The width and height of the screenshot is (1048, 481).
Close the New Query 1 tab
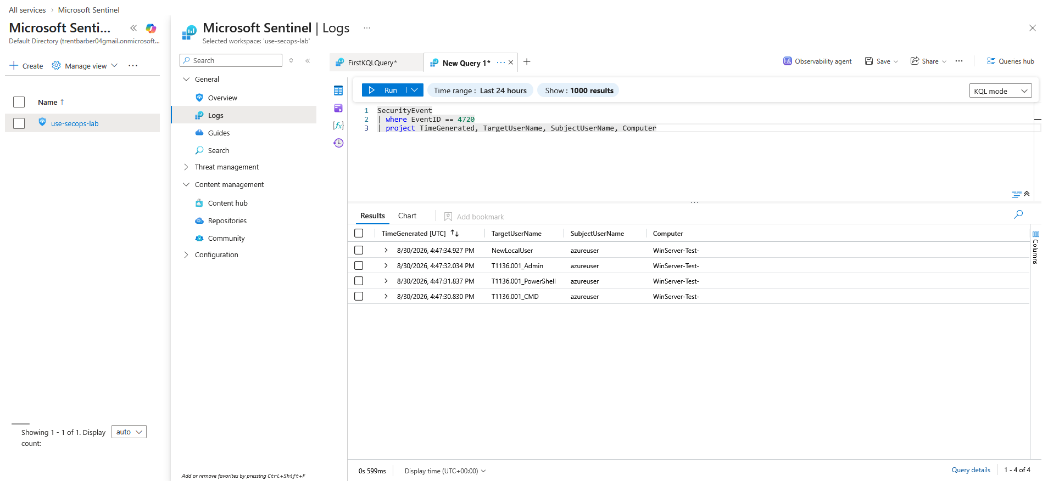click(x=511, y=63)
